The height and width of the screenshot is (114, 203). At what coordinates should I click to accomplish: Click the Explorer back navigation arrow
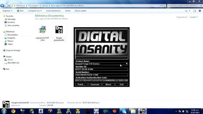pos(2,6)
